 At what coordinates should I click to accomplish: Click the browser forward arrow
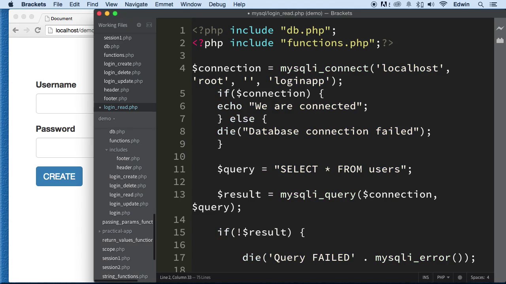(x=26, y=30)
